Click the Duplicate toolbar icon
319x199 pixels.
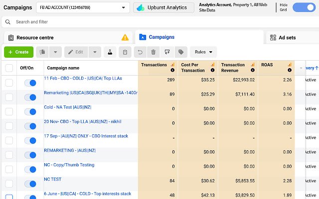42,52
